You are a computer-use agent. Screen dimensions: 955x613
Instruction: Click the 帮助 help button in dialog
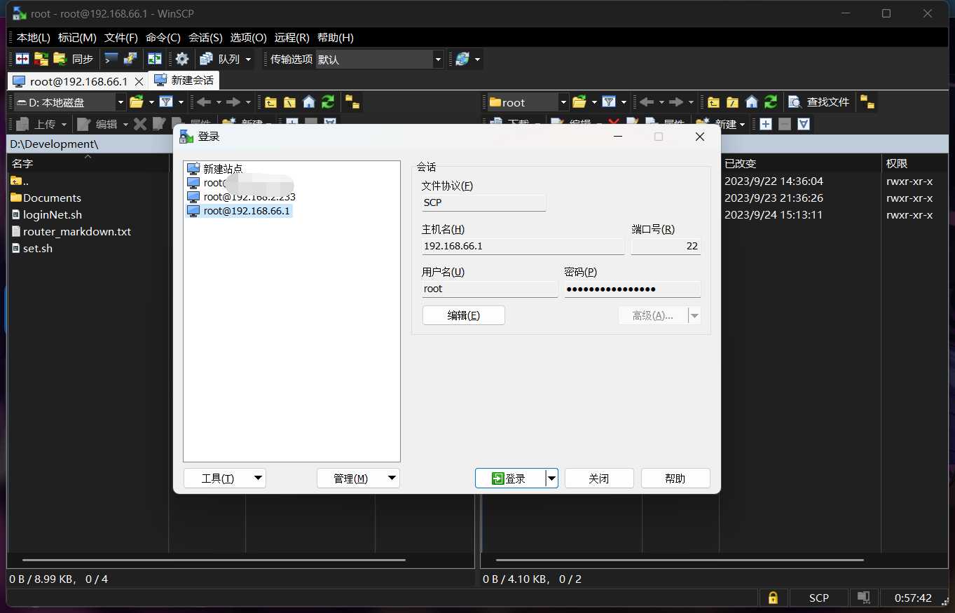point(675,478)
